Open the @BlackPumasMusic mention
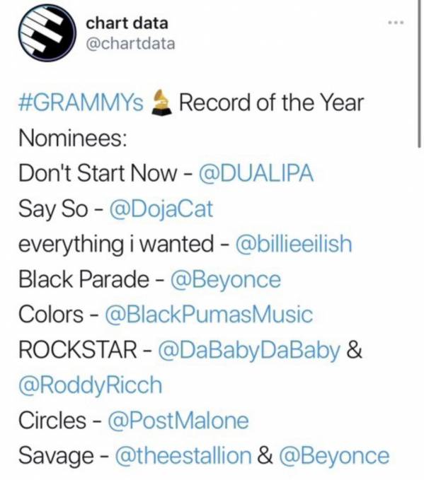 coord(209,315)
